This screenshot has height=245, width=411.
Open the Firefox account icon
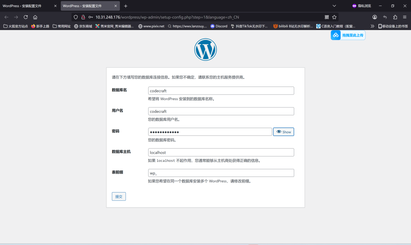(375, 17)
